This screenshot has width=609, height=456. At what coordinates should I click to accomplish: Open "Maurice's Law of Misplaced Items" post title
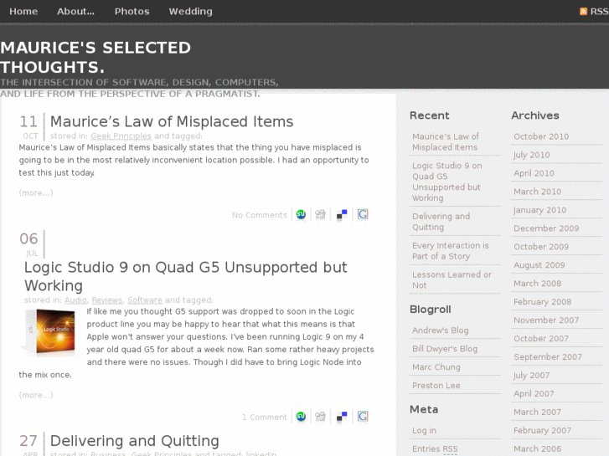(172, 121)
